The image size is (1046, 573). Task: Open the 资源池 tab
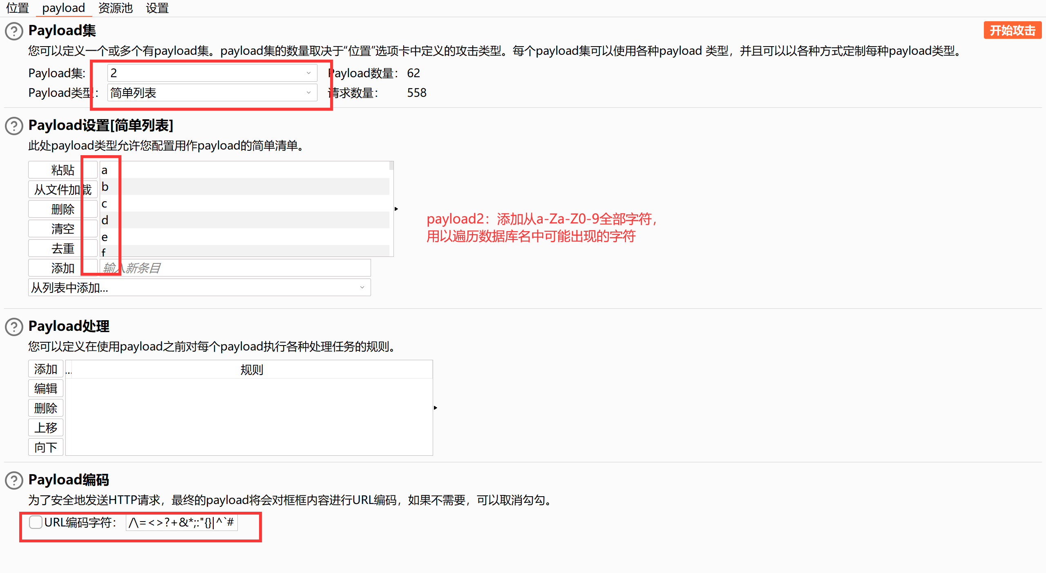[115, 8]
